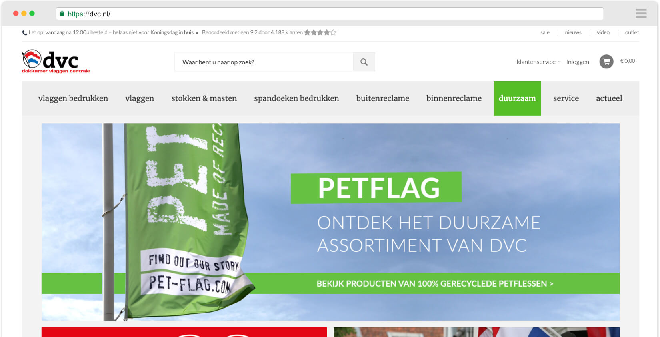Click the cart total € 0,00
Image resolution: width=660 pixels, height=337 pixels.
tap(628, 61)
